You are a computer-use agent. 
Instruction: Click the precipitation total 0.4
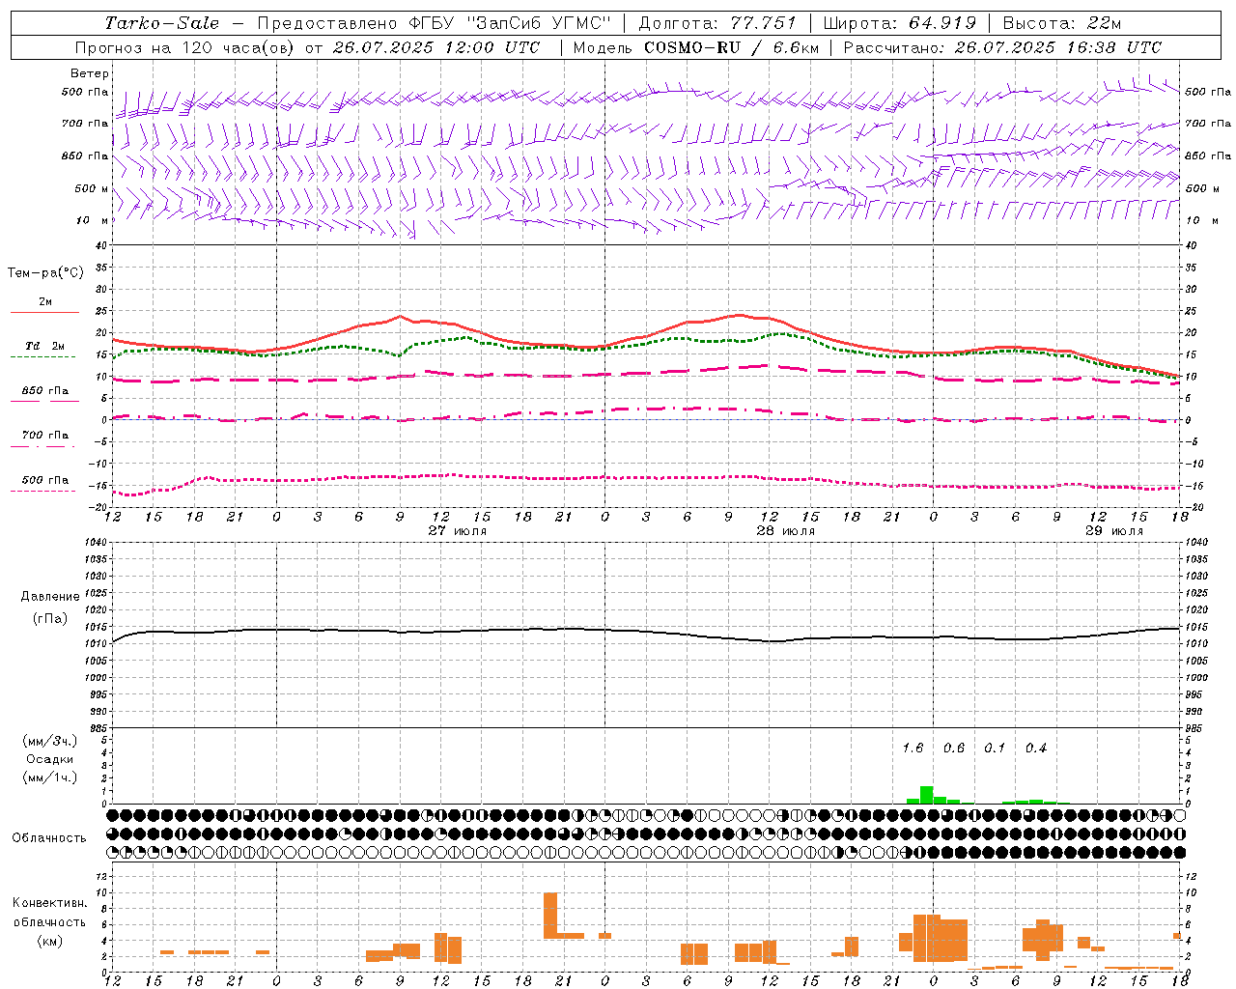[x=1036, y=749]
